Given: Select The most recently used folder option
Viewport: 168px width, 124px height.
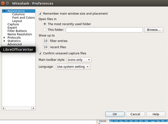Looking at the screenshot, I should (x=45, y=24).
